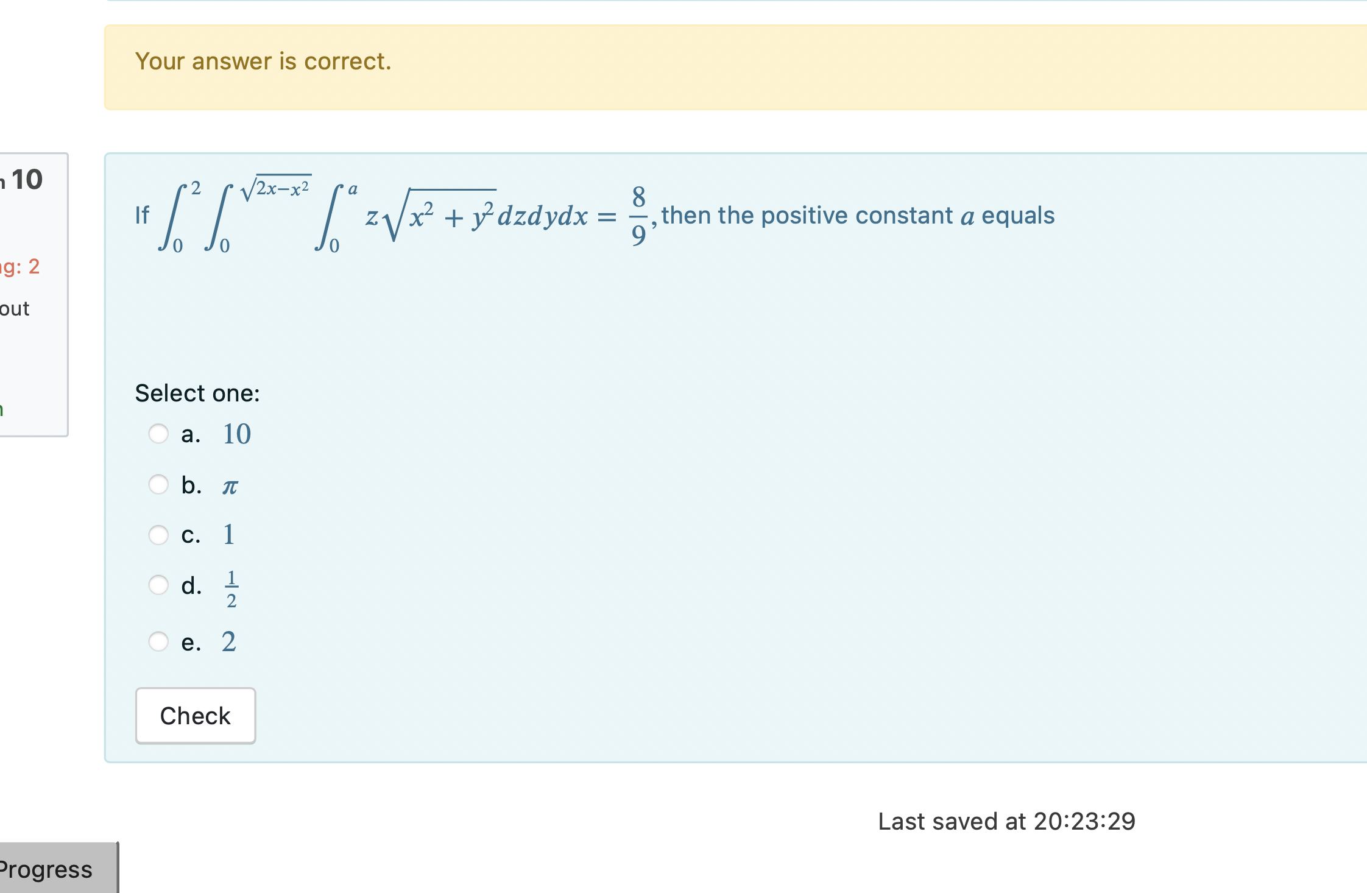The width and height of the screenshot is (1367, 893).
Task: Click the fraction 8/9 in the equation
Action: pos(637,214)
